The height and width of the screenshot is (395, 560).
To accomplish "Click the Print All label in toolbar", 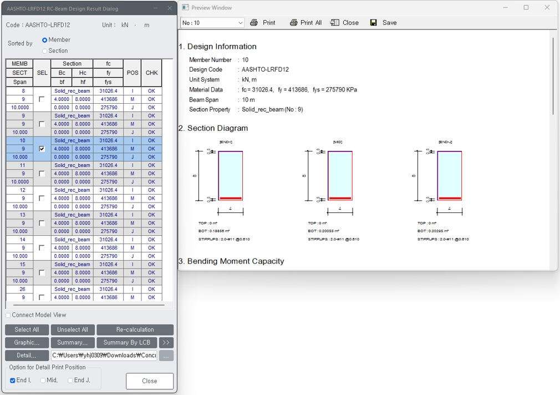I will pyautogui.click(x=311, y=23).
